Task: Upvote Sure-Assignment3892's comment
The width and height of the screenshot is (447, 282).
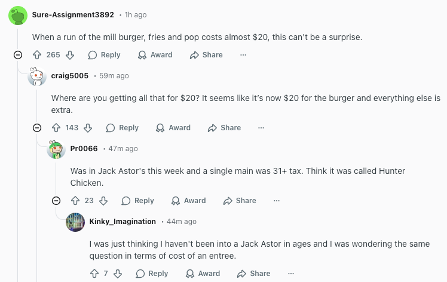Action: coord(37,55)
